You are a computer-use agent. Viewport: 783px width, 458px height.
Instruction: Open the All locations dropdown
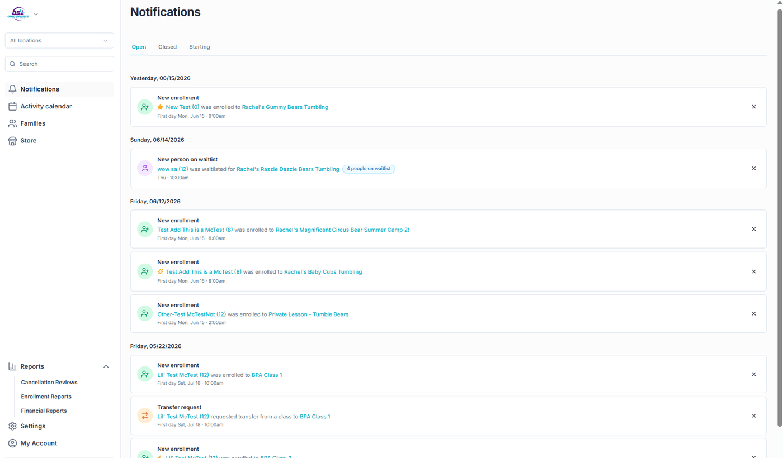coord(59,41)
